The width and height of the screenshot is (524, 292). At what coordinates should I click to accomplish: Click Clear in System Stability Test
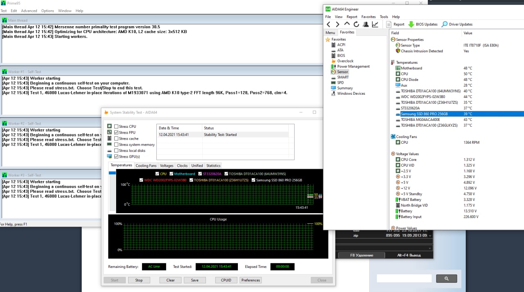point(170,280)
